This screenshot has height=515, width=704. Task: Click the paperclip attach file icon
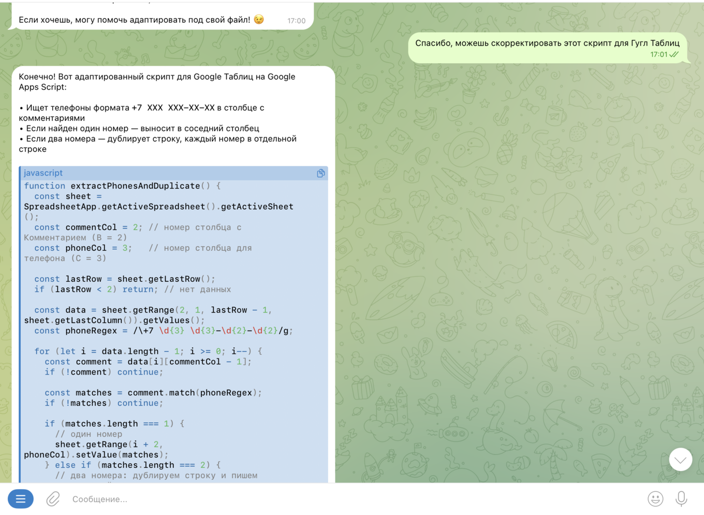(x=53, y=499)
